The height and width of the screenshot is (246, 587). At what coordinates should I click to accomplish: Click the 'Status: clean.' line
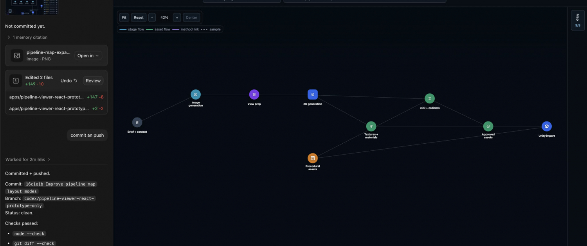pos(19,213)
